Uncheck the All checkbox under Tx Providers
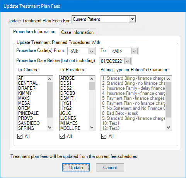The image size is (186, 178). (x=62, y=136)
